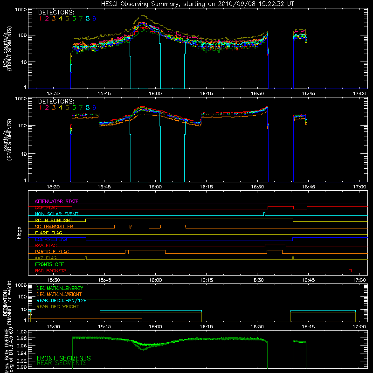Screen dimensions: 373x373
Task: Select detector 4 in front segments legend
Action: coord(61,19)
